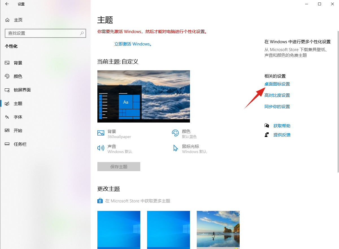Click 在 Microsoft Store 中获取更多主题
This screenshot has width=339, height=249.
pos(138,201)
